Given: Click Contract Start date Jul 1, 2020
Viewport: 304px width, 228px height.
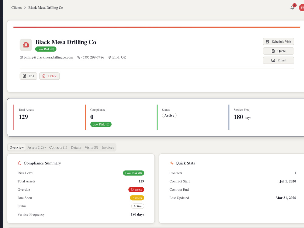Looking at the screenshot, I should [288, 181].
